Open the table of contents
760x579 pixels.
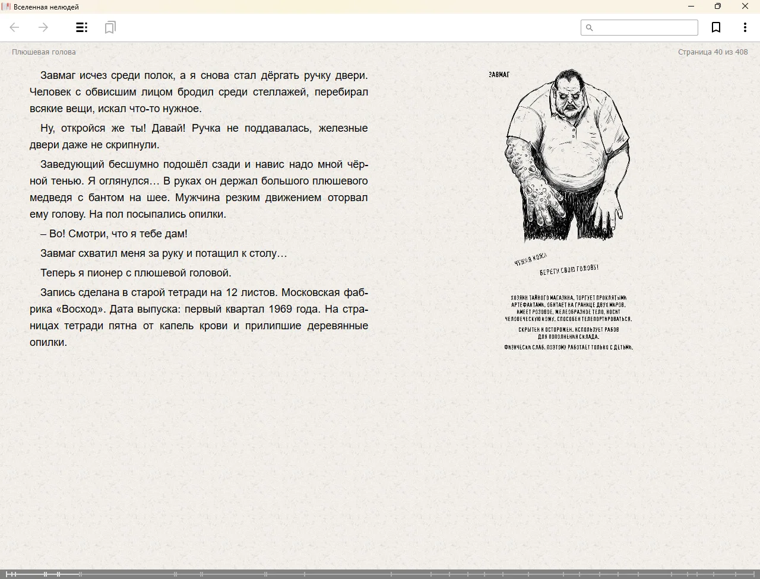82,27
